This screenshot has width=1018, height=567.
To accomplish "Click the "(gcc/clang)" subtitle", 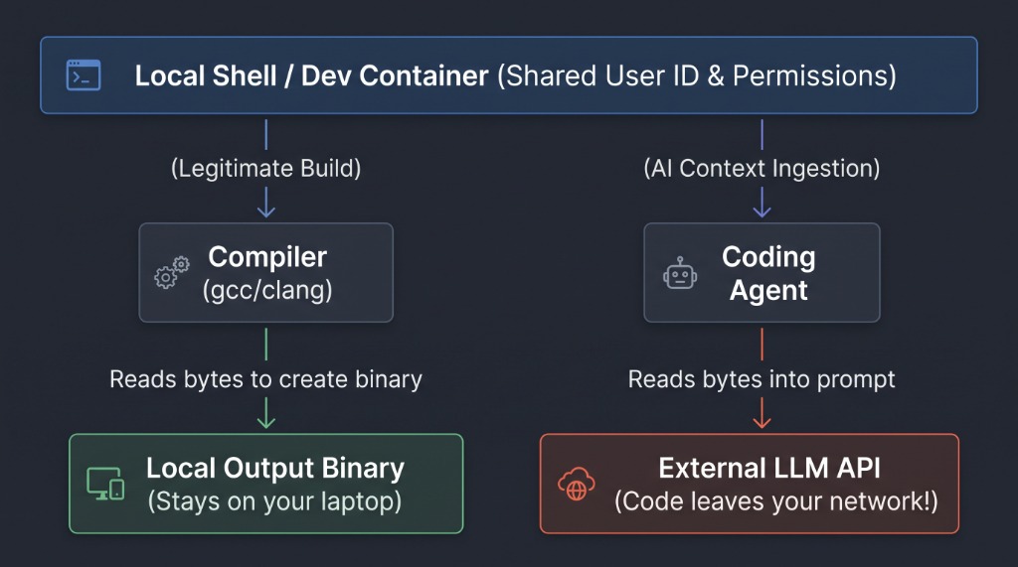I will 267,290.
